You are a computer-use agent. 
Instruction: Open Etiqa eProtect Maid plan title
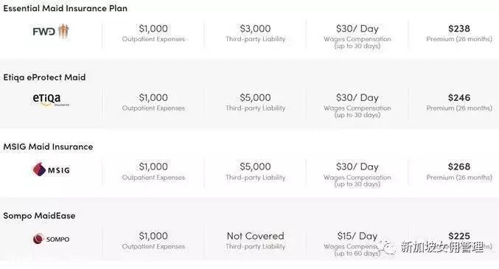click(44, 77)
